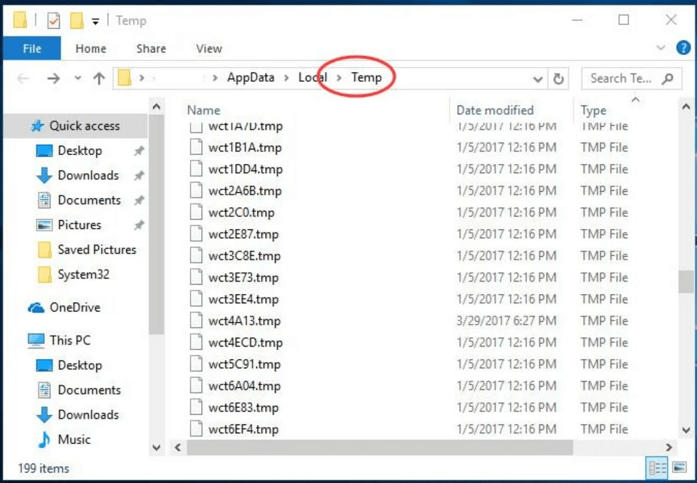
Task: Click the Quick access star icon
Action: pos(37,126)
